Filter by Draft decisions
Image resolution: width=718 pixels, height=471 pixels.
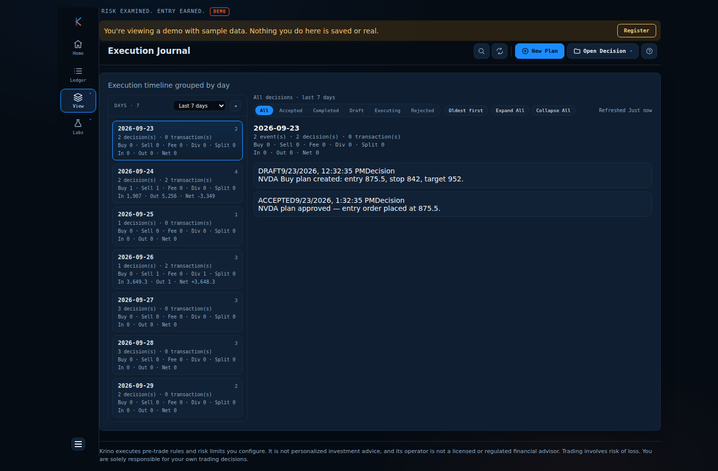coord(357,111)
